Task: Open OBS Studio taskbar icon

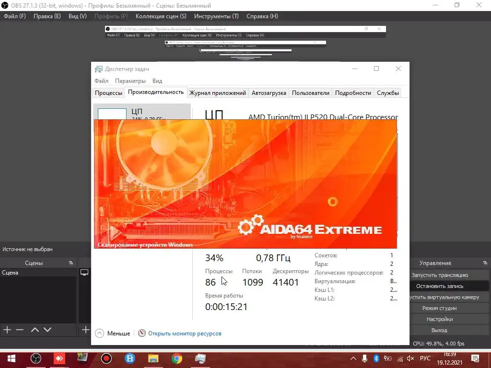Action: pyautogui.click(x=35, y=358)
